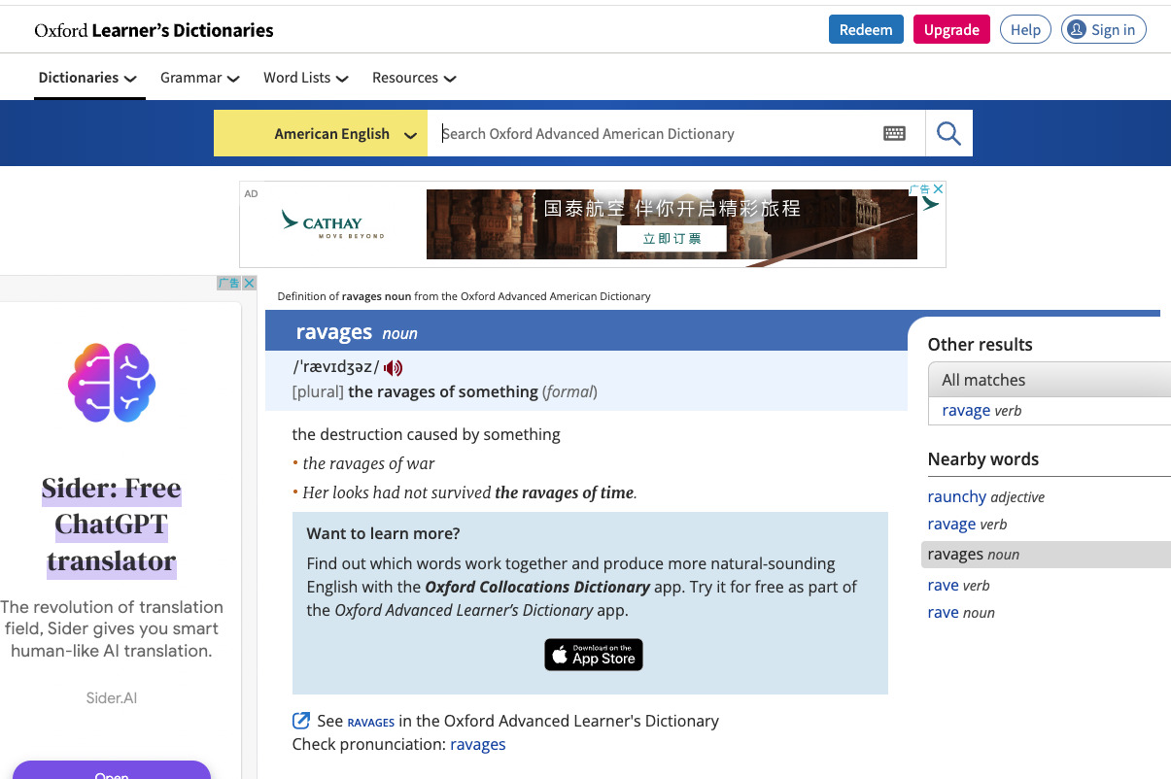Open the on-screen keyboard icon

click(x=894, y=133)
